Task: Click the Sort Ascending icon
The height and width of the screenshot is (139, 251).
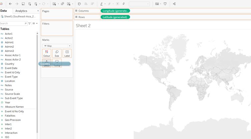Action: (86, 4)
